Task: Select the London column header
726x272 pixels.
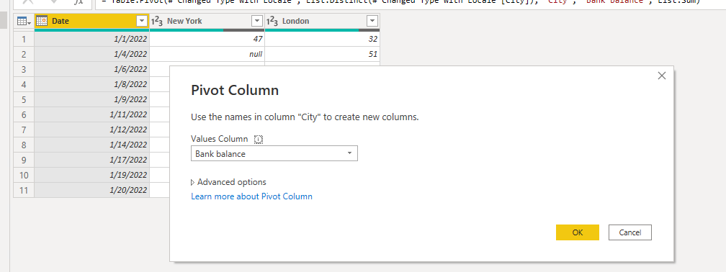Action: (x=322, y=22)
